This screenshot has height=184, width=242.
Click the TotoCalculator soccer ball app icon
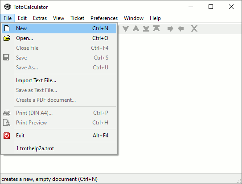[7, 7]
